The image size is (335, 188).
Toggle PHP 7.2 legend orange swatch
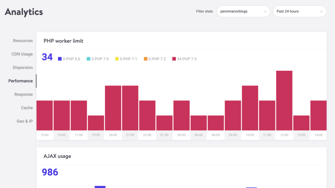click(145, 59)
